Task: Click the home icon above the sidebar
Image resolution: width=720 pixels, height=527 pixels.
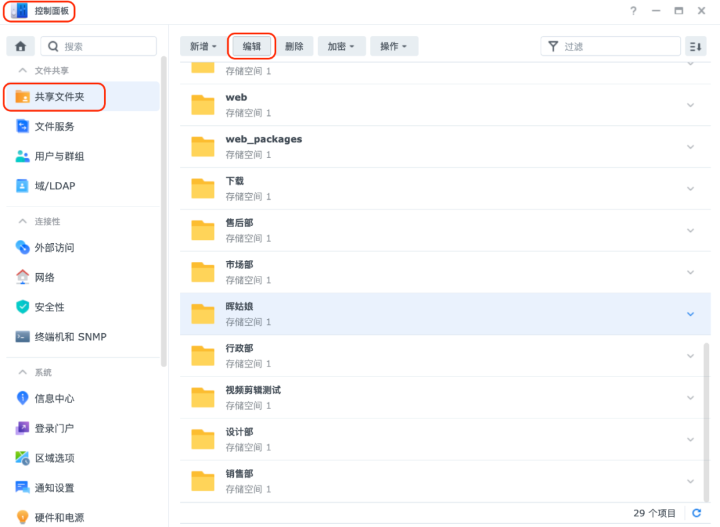Action: (20, 46)
